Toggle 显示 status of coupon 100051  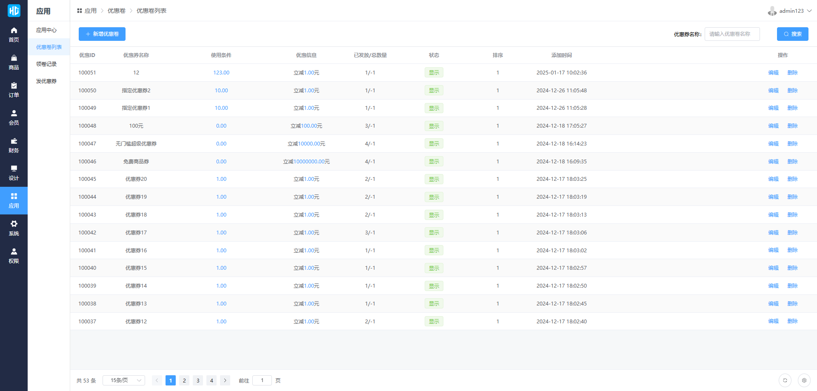click(434, 73)
